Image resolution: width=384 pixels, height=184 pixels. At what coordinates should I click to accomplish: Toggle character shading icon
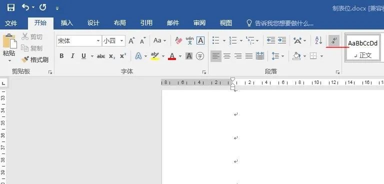tap(189, 56)
